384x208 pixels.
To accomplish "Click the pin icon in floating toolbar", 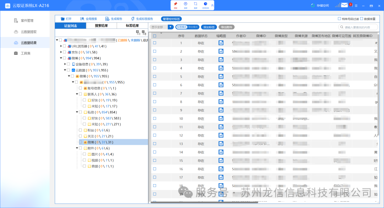I will (x=176, y=4).
